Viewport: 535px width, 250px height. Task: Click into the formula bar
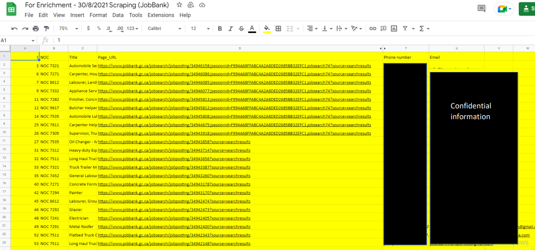click(x=293, y=40)
